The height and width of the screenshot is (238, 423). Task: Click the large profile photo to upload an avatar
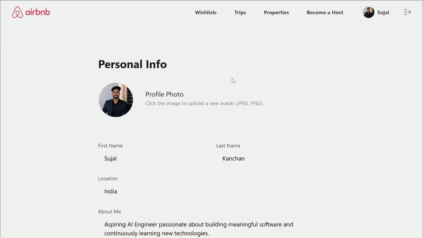pyautogui.click(x=116, y=100)
